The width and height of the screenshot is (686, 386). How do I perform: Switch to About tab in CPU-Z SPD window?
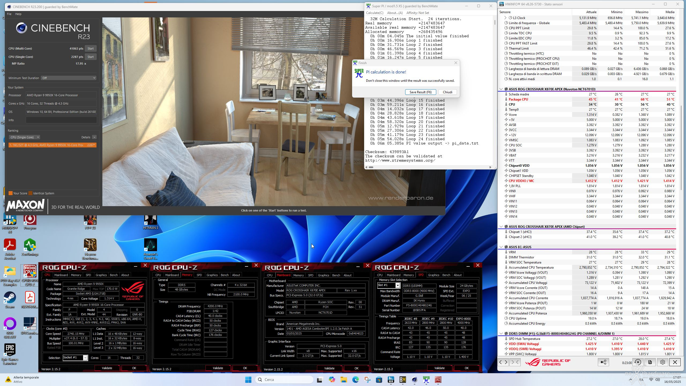coord(457,275)
